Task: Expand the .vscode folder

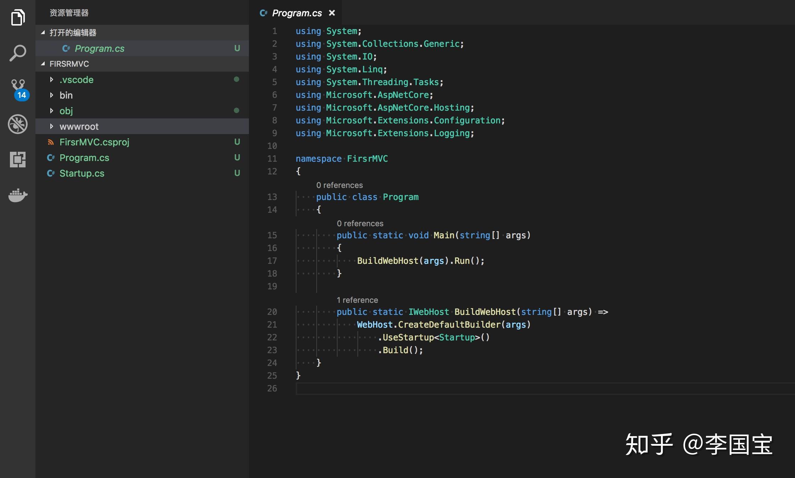Action: [52, 80]
